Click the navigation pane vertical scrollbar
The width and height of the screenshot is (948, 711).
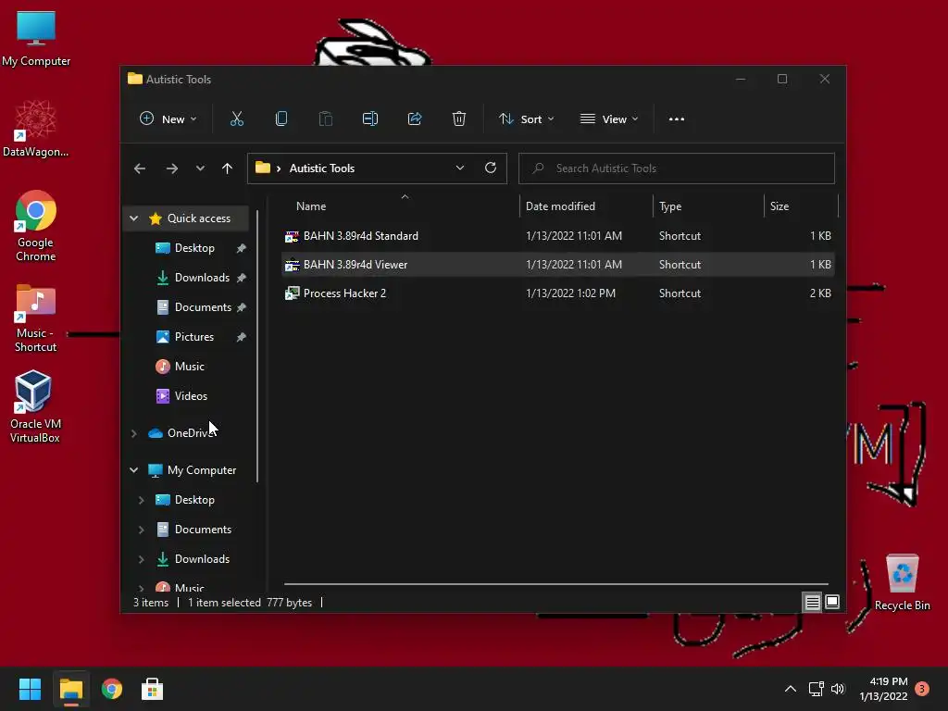click(257, 346)
